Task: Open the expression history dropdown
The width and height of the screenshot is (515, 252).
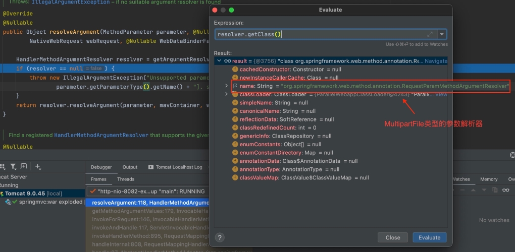Action: click(x=442, y=34)
